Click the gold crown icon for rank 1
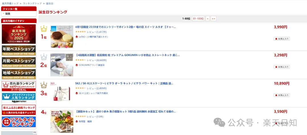The image size is (307, 135). (x=44, y=29)
